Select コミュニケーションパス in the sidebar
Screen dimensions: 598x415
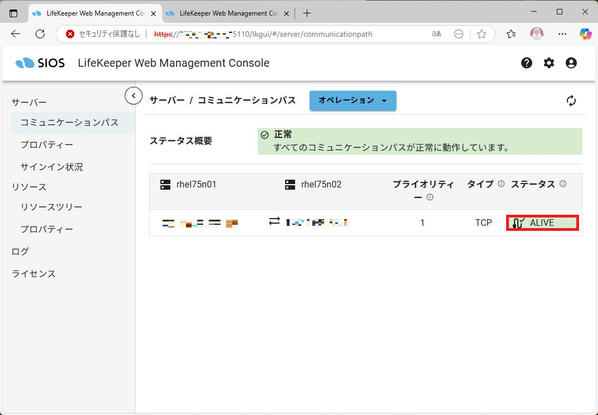(x=73, y=123)
